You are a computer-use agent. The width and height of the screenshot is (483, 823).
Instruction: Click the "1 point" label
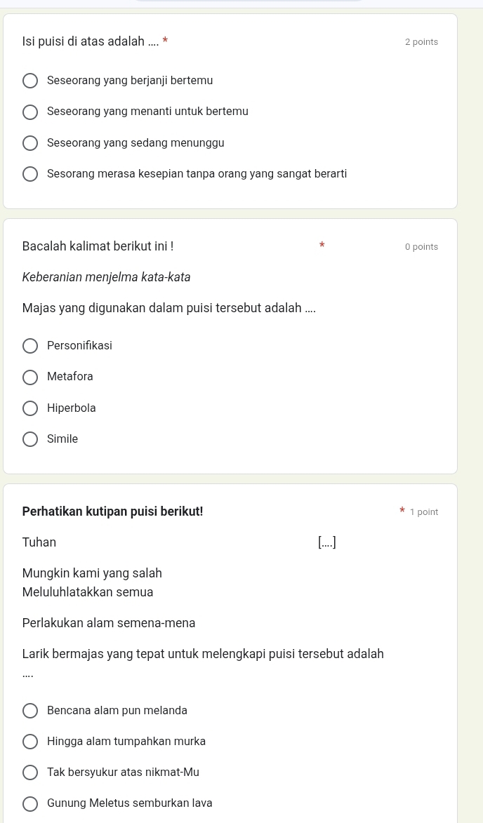424,512
